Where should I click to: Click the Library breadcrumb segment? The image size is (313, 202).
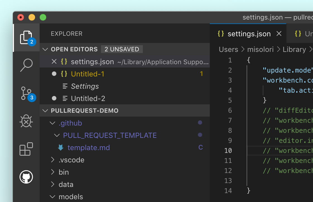coord(294,49)
